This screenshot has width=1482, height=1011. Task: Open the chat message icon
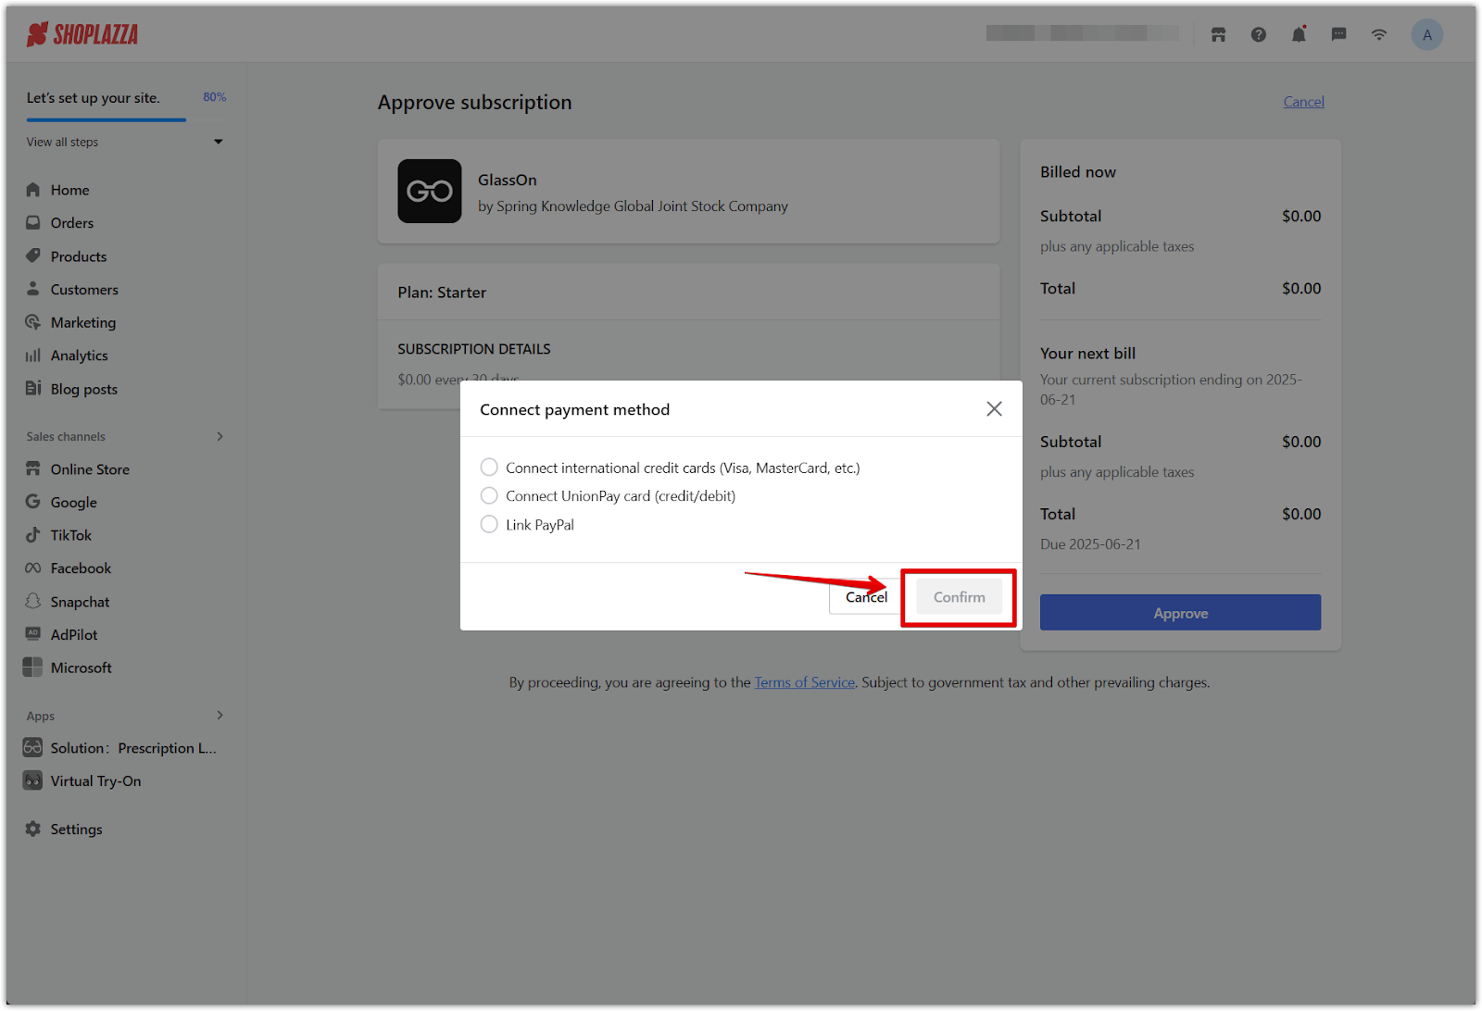(x=1338, y=35)
